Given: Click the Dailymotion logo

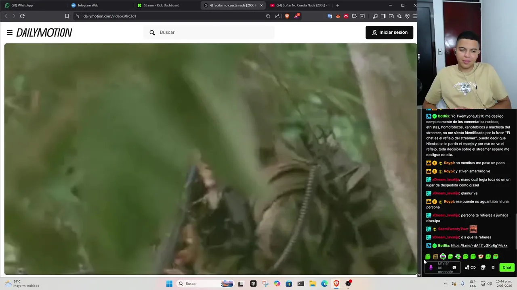Looking at the screenshot, I should click(x=44, y=33).
